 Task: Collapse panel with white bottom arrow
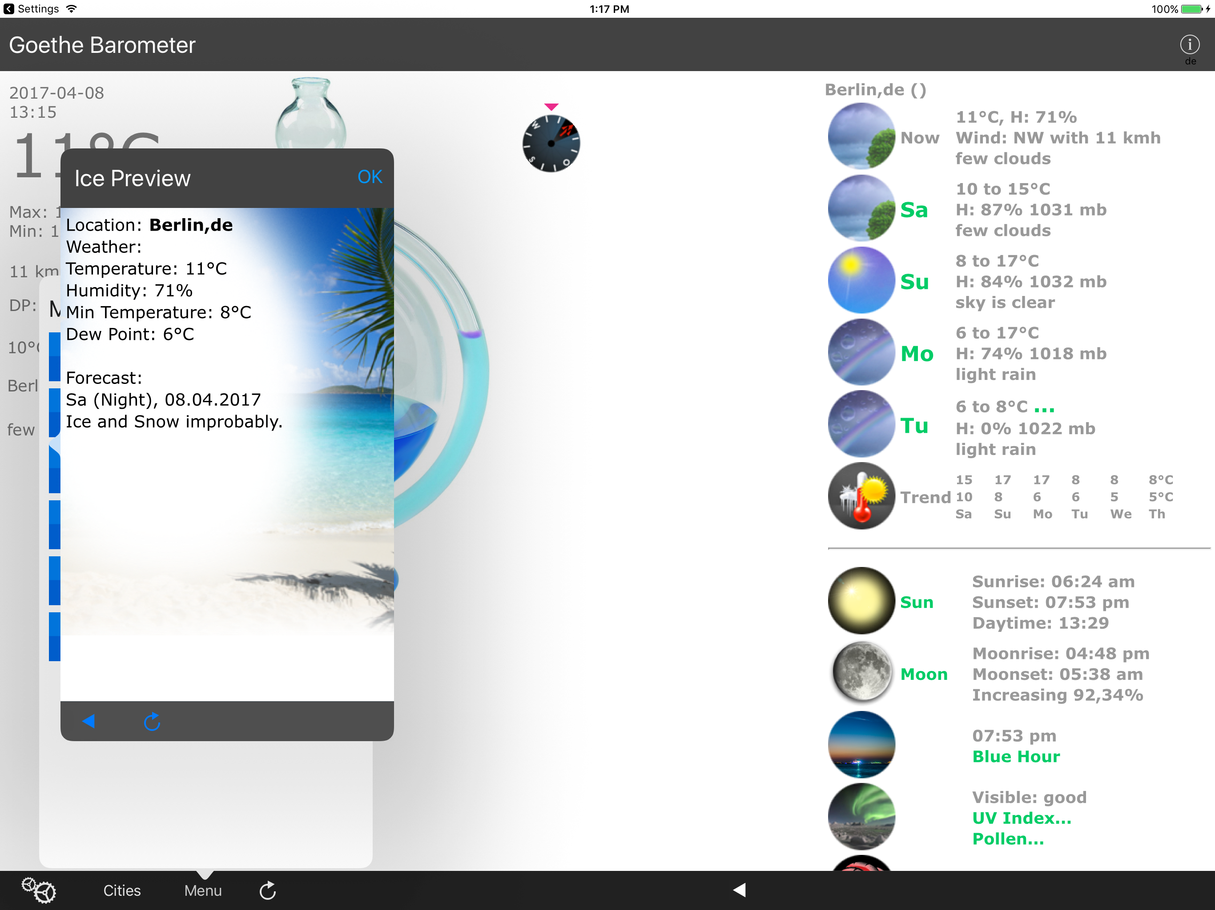click(739, 890)
